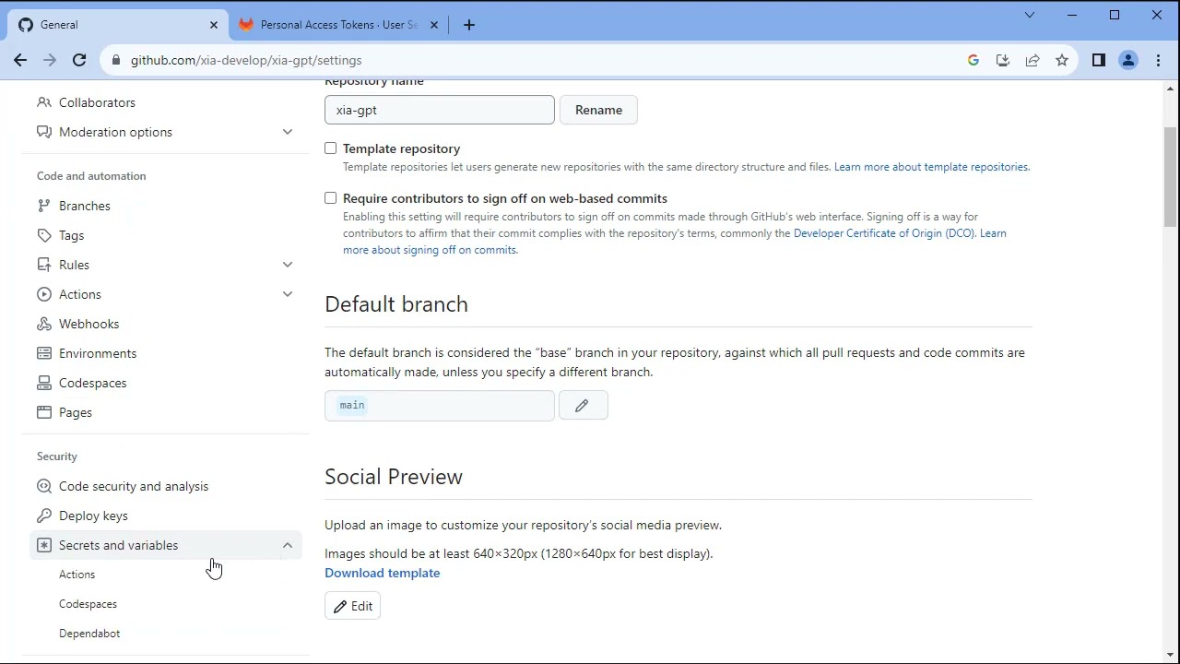This screenshot has height=664, width=1180.
Task: Click the Codespaces icon in sidebar
Action: (x=44, y=383)
